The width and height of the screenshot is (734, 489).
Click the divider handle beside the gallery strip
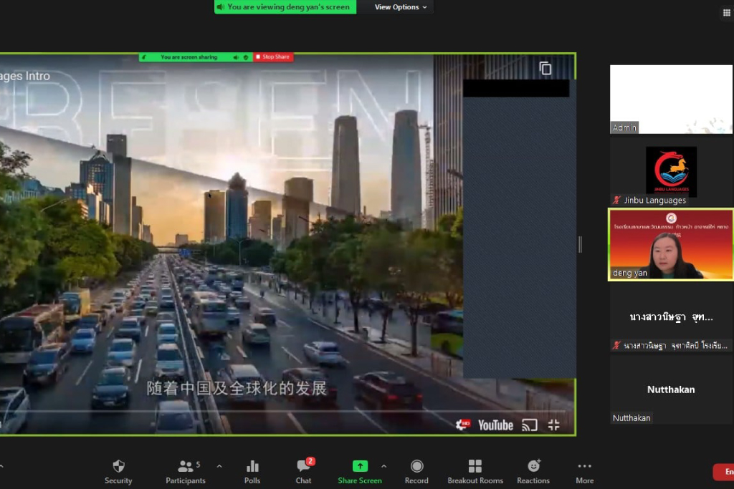(x=581, y=245)
